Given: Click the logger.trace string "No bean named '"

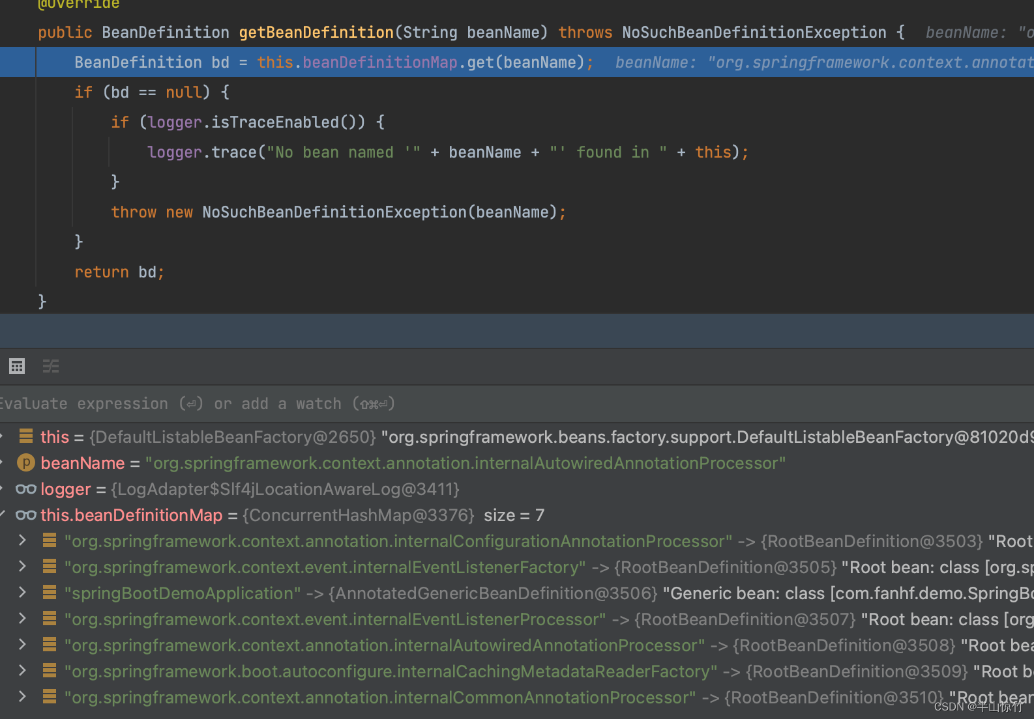Looking at the screenshot, I should 344,152.
